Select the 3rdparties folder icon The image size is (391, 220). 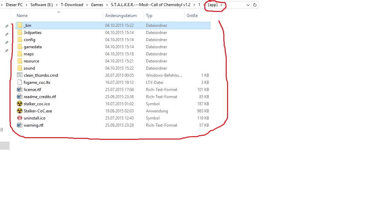tap(20, 33)
